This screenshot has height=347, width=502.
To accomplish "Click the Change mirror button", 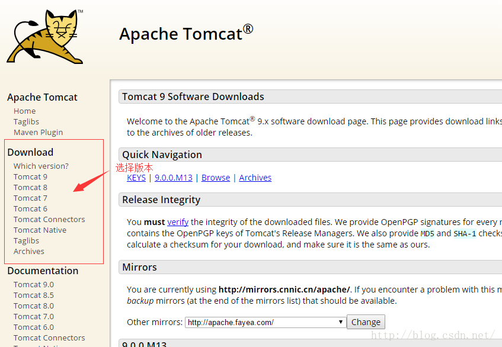I will [366, 322].
